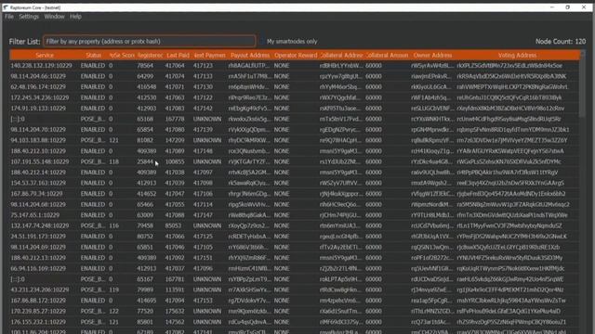The image size is (595, 334).
Task: Sort by the Service column header
Action: point(45,56)
